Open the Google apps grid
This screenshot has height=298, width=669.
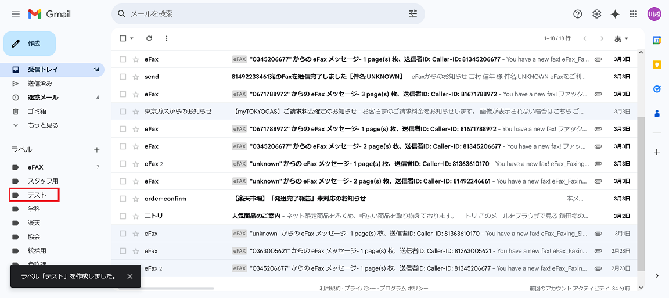pos(634,14)
